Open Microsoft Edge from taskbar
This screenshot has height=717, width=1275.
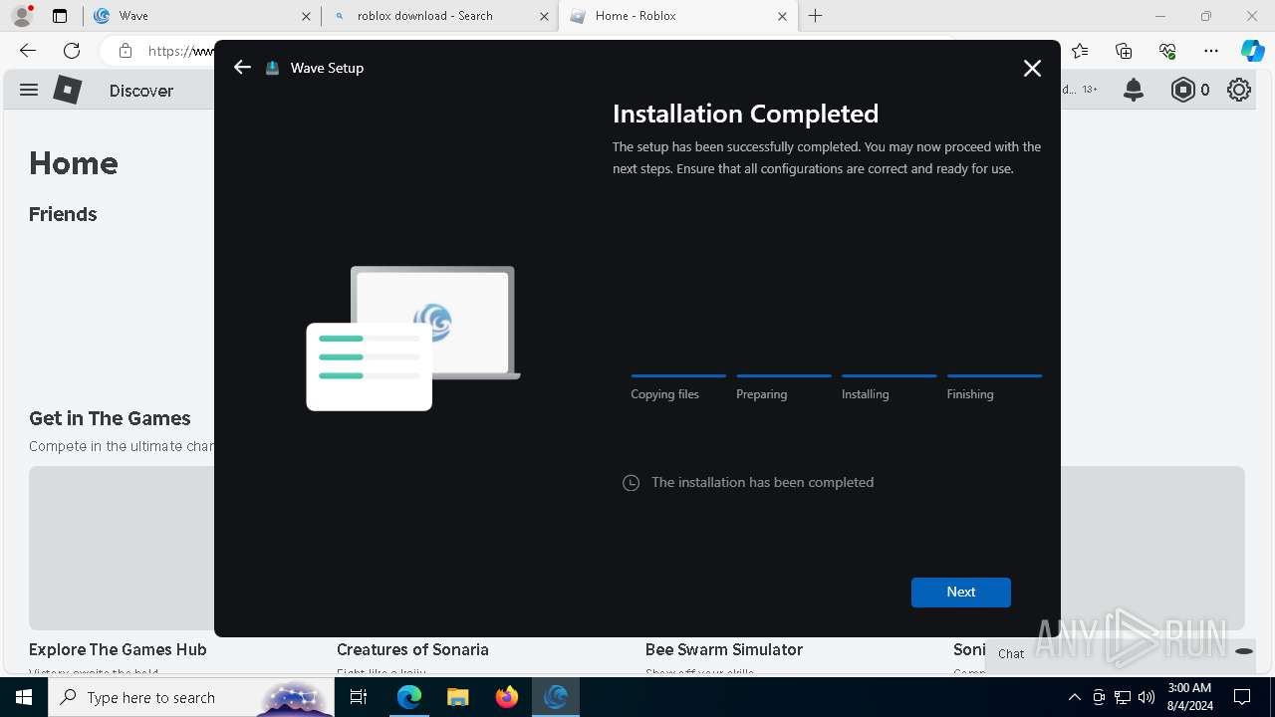point(409,697)
